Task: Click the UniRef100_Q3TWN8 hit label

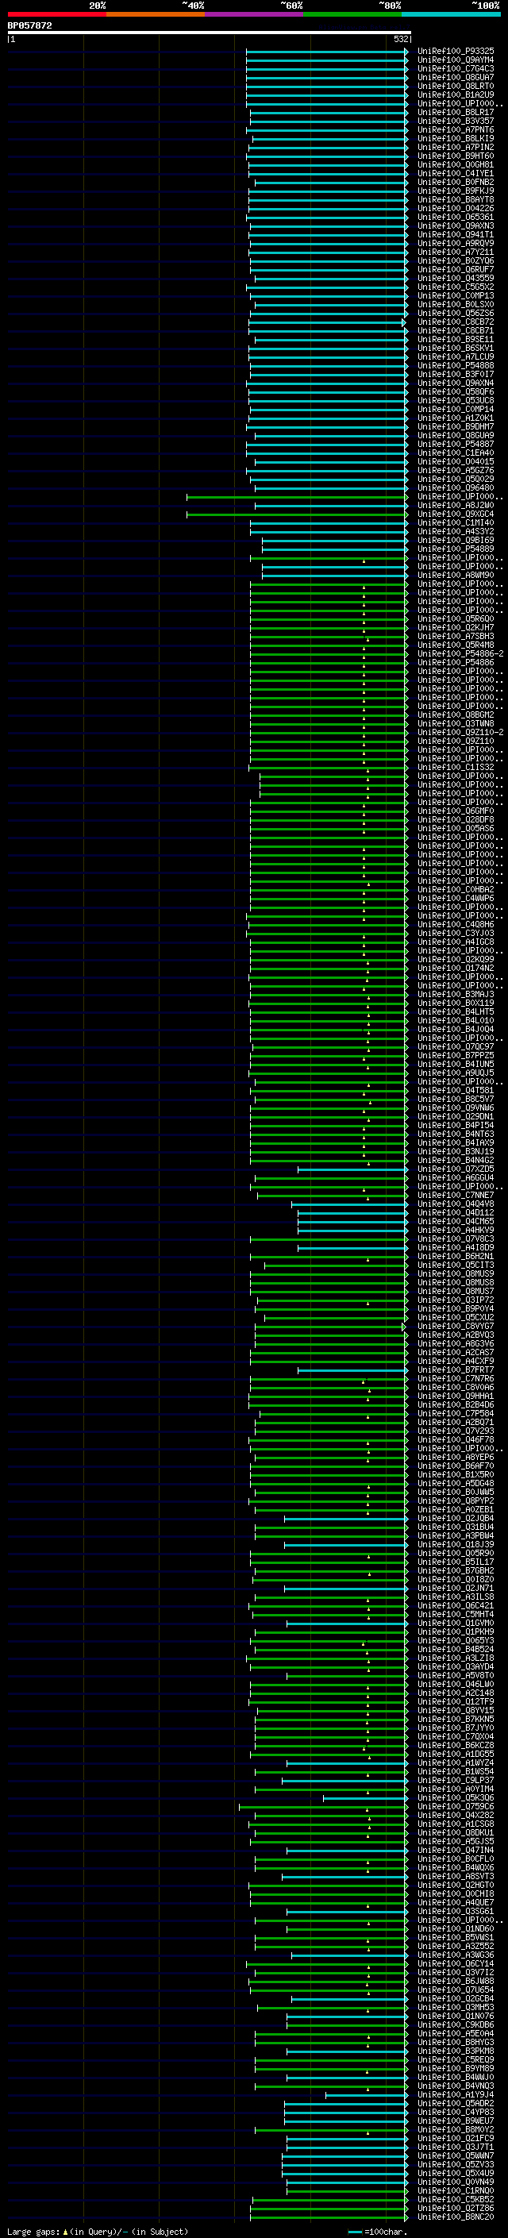Action: [x=456, y=722]
